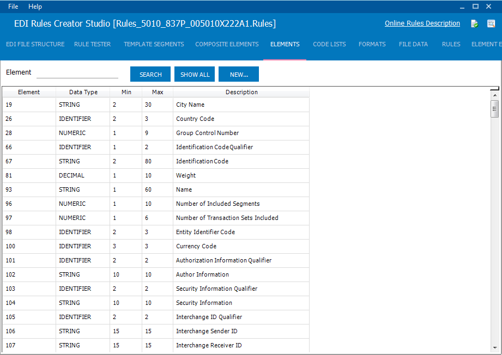Click the scrollbar up arrow
The image size is (502, 355).
point(494,95)
